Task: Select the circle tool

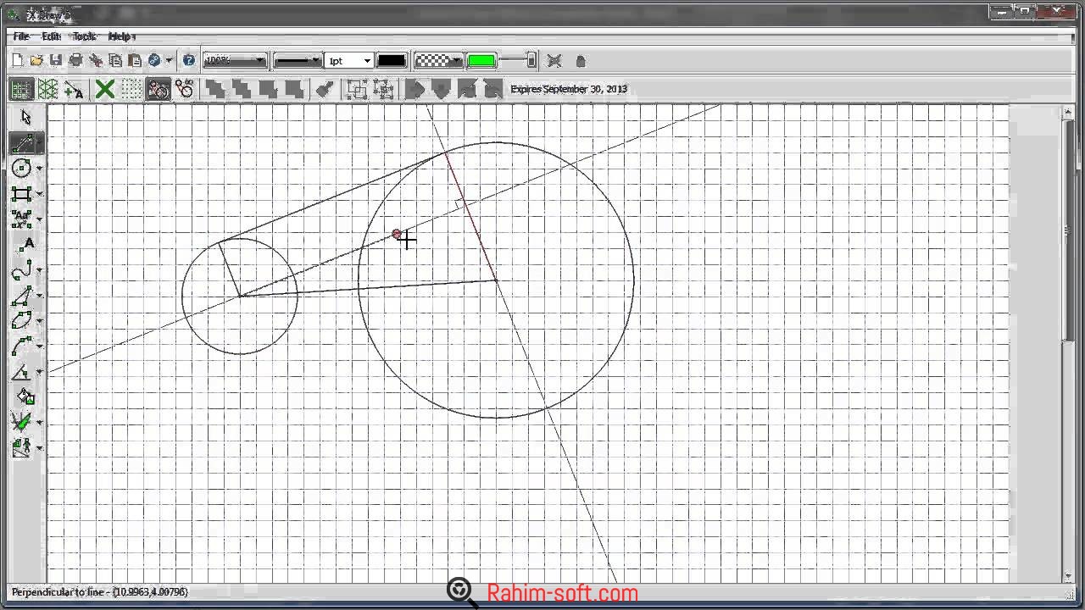Action: 22,169
